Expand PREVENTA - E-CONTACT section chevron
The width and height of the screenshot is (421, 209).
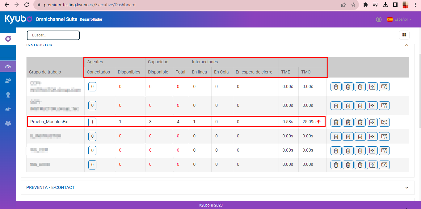tap(407, 188)
